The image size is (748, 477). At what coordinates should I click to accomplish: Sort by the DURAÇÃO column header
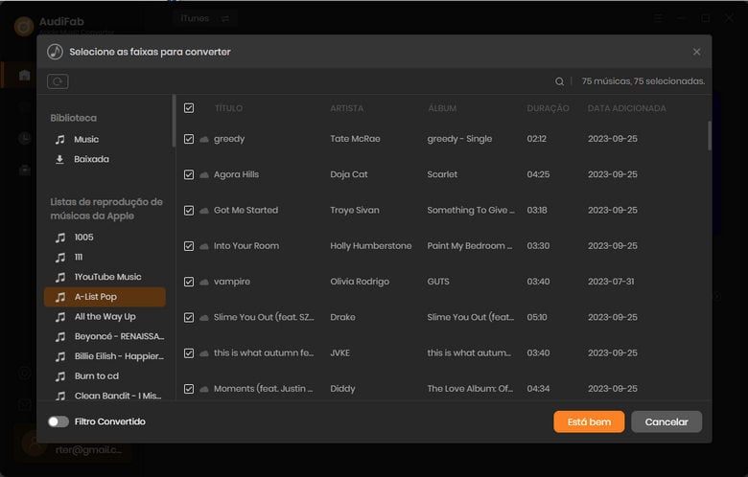coord(548,108)
